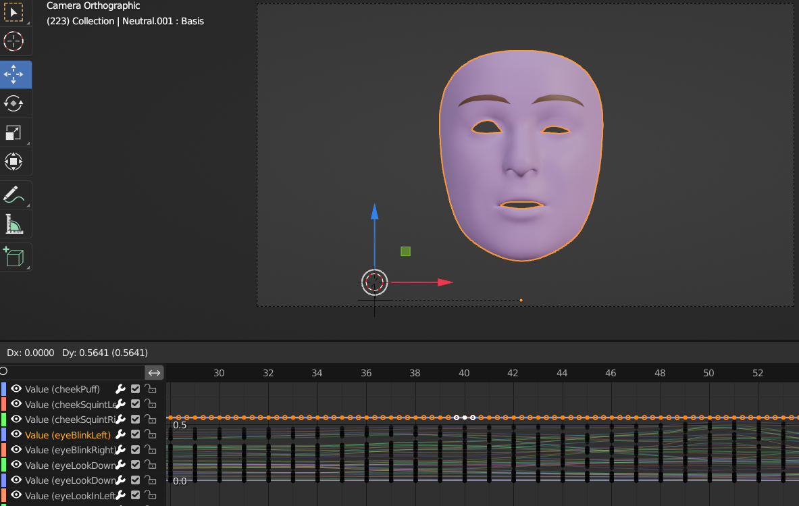Lock the eyeBlinkLeft channel
The height and width of the screenshot is (506, 799).
(151, 434)
